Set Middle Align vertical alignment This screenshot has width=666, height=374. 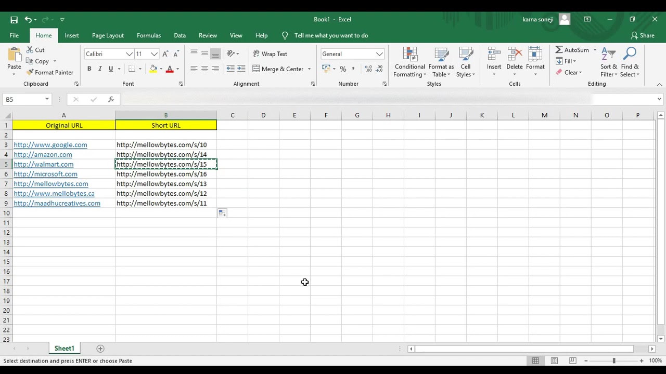[x=204, y=54]
